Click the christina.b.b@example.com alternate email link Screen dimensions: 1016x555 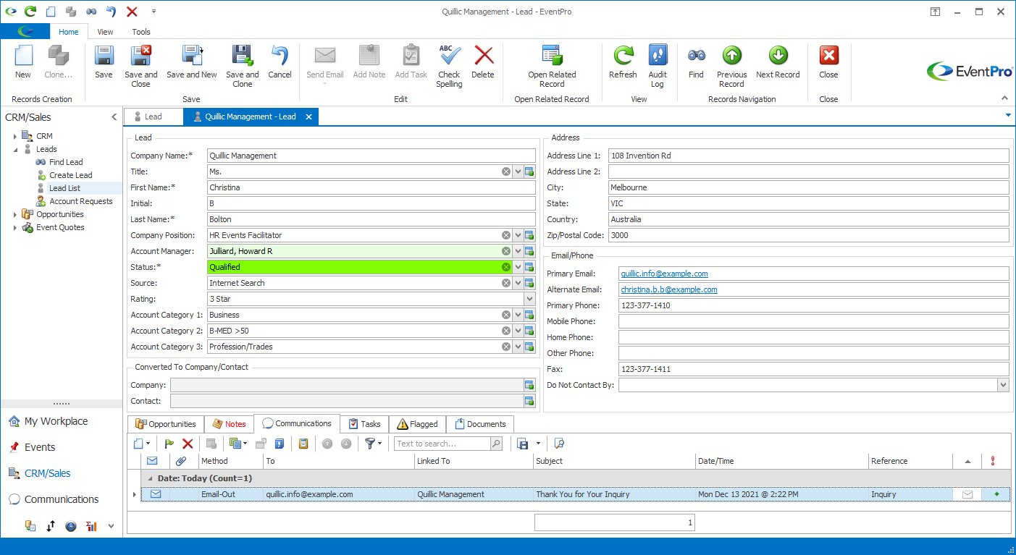pos(669,289)
